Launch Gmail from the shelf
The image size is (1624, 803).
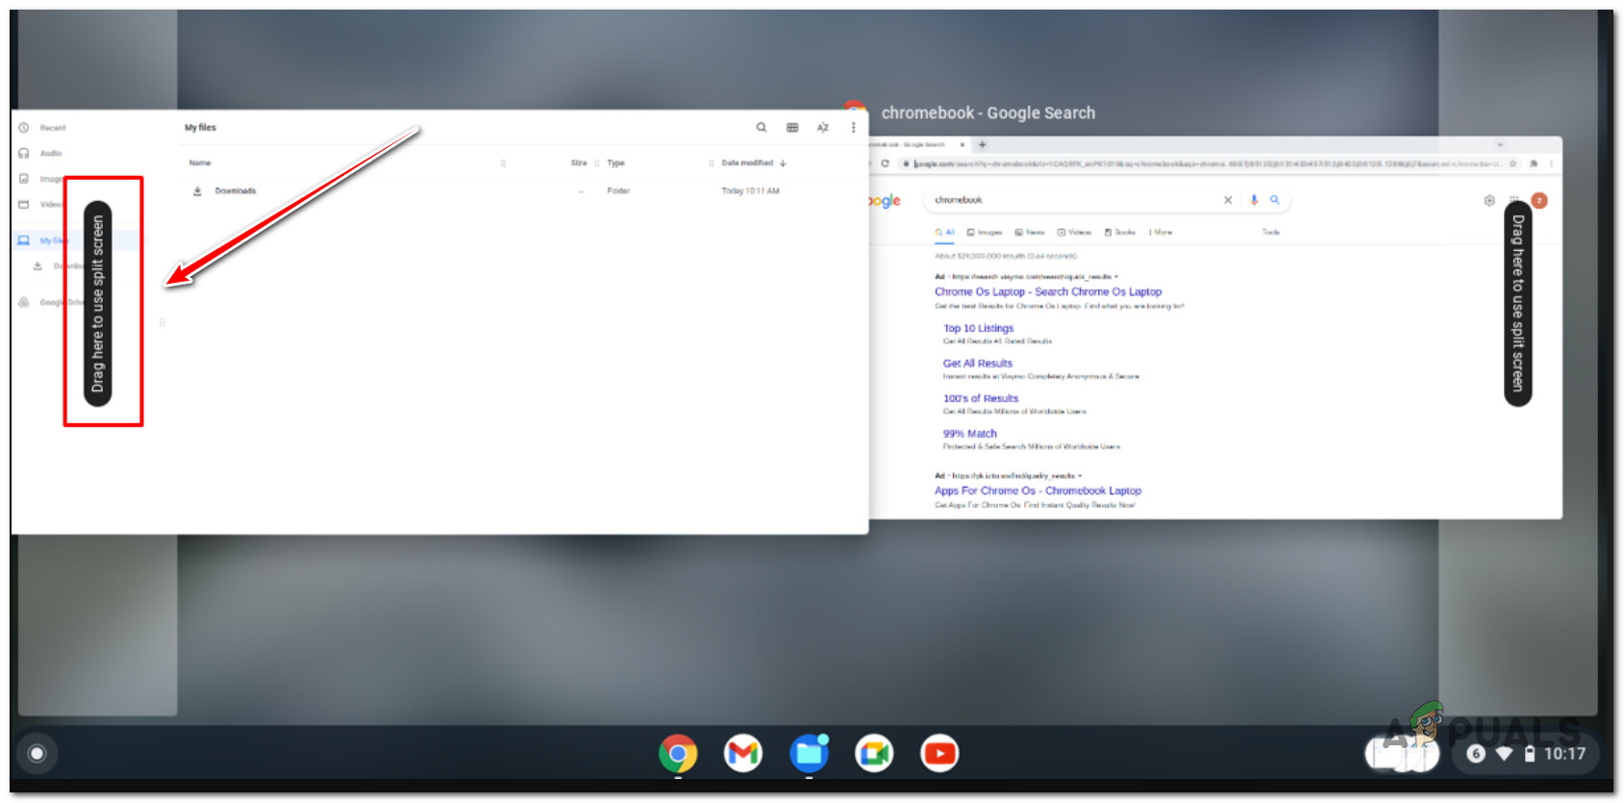click(743, 754)
